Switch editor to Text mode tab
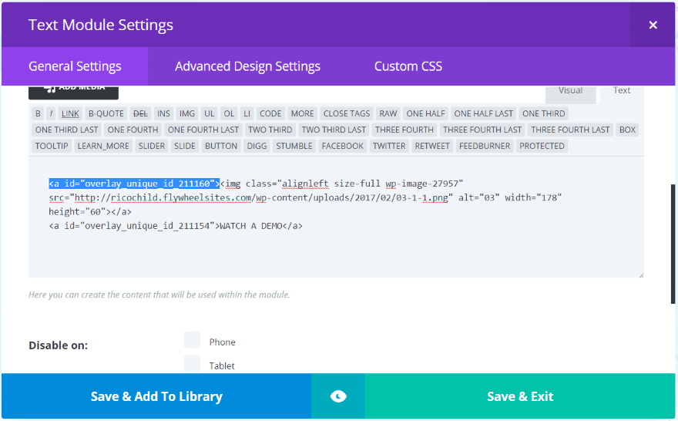Viewport: 678px width, 421px height. coord(622,91)
